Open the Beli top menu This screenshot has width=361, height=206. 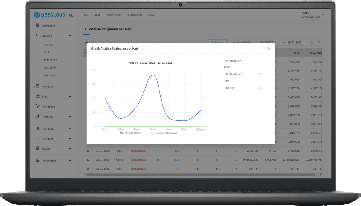click(x=86, y=15)
